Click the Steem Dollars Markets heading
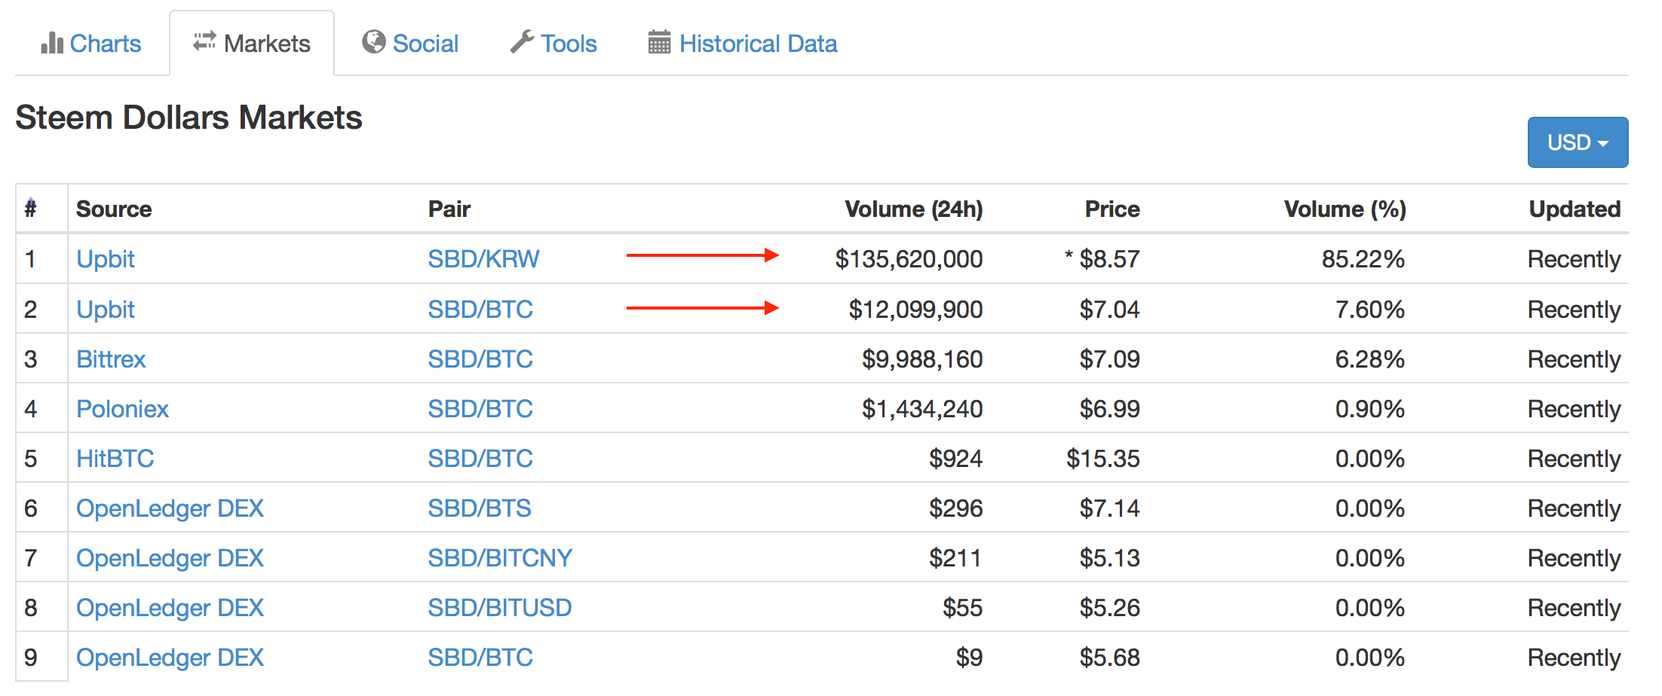Viewport: 1662px width, 696px height. 189,118
